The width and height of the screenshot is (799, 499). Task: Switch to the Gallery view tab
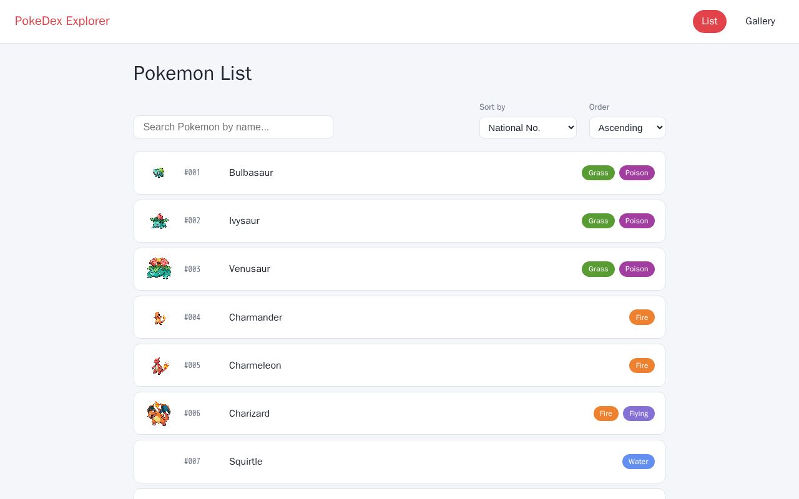click(x=760, y=21)
